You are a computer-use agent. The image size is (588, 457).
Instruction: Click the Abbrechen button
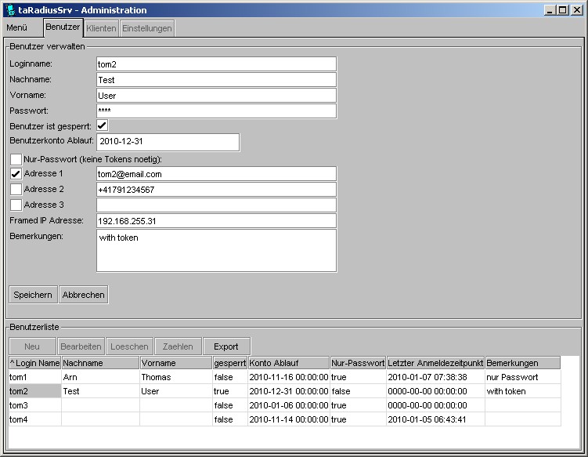coord(84,295)
